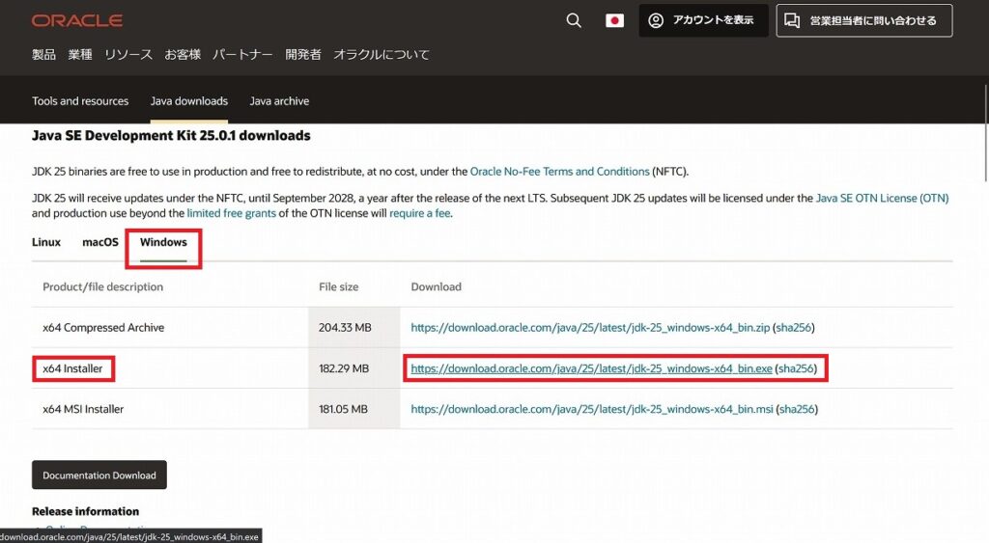Open the 製品 menu
Viewport: 989px width, 543px height.
point(44,55)
